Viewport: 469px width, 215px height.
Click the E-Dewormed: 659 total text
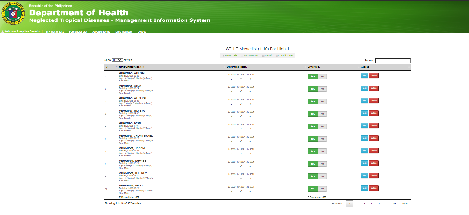(x=317, y=197)
